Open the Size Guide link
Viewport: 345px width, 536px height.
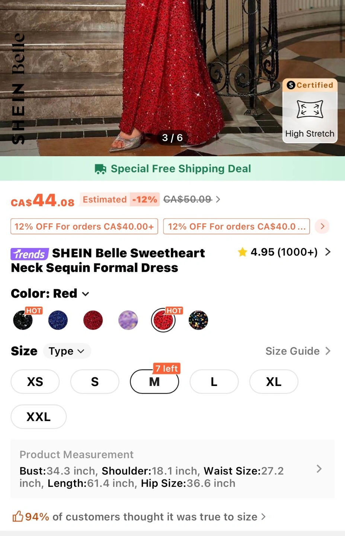pyautogui.click(x=298, y=351)
